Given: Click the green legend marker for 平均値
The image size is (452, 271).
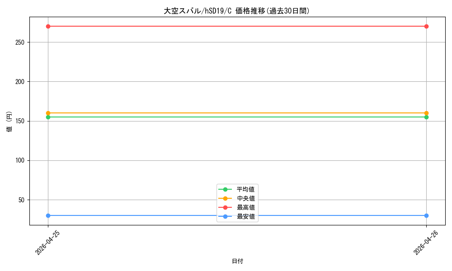Looking at the screenshot, I should (x=226, y=189).
